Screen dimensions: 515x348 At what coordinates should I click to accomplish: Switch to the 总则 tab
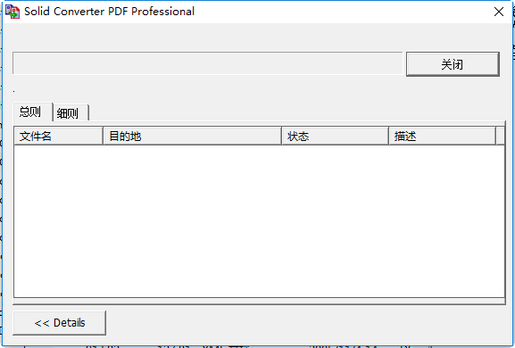coord(33,112)
